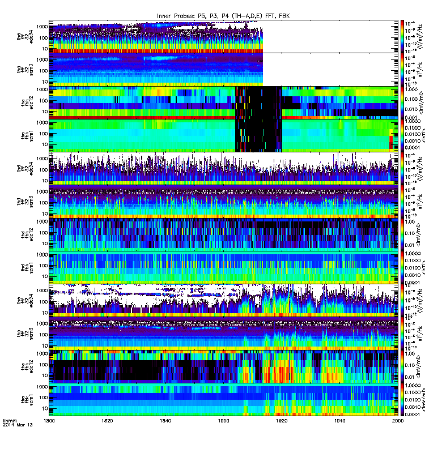This screenshot has height=453, width=425.
Task: Select the 1920 time-axis tick label
Action: 282,421
